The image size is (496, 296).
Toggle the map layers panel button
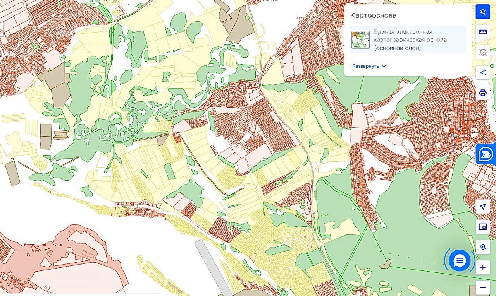[x=483, y=12]
